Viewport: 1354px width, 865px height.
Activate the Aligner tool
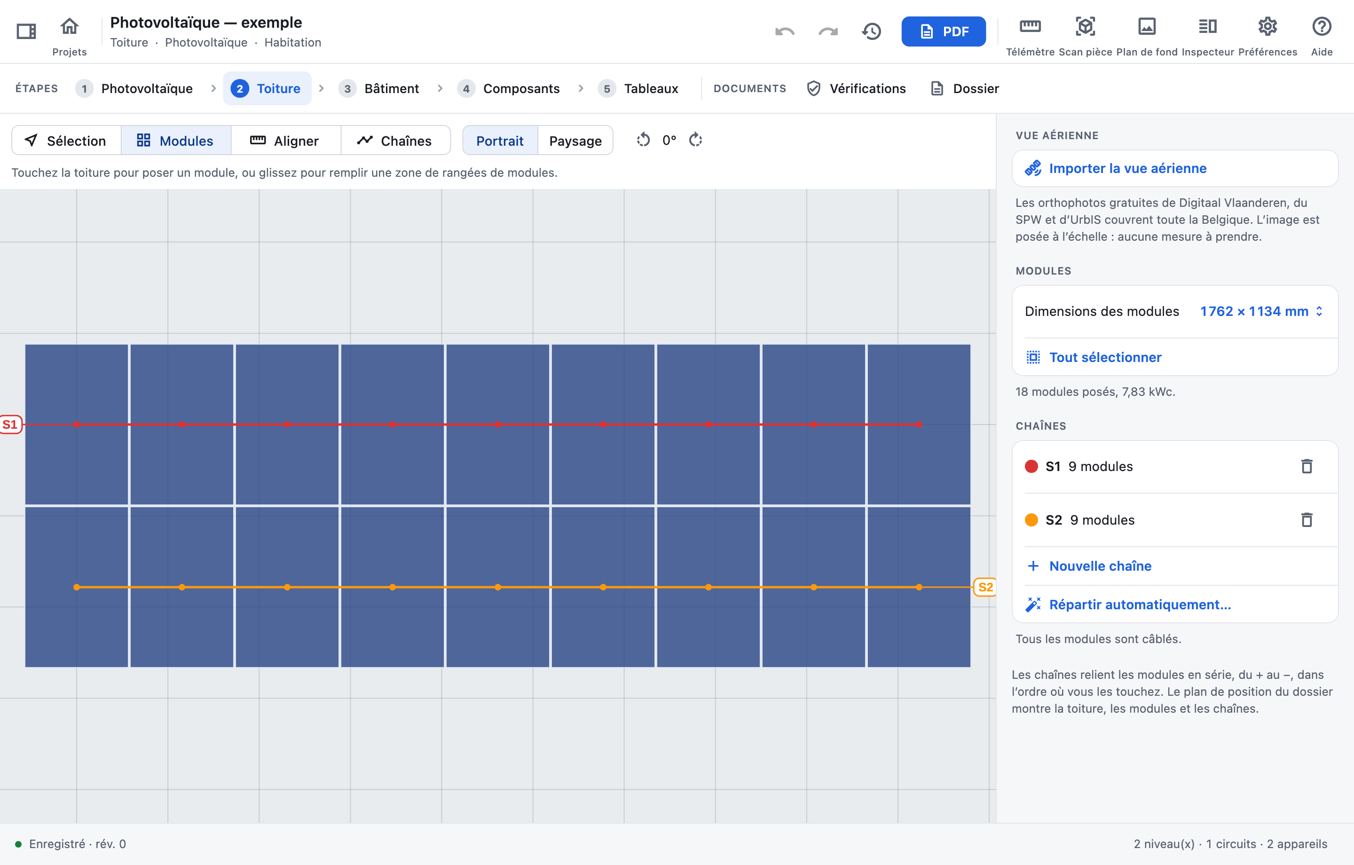286,141
